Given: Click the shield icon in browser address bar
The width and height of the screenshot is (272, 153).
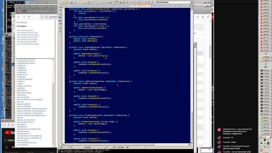Looking at the screenshot, I should 42,17.
